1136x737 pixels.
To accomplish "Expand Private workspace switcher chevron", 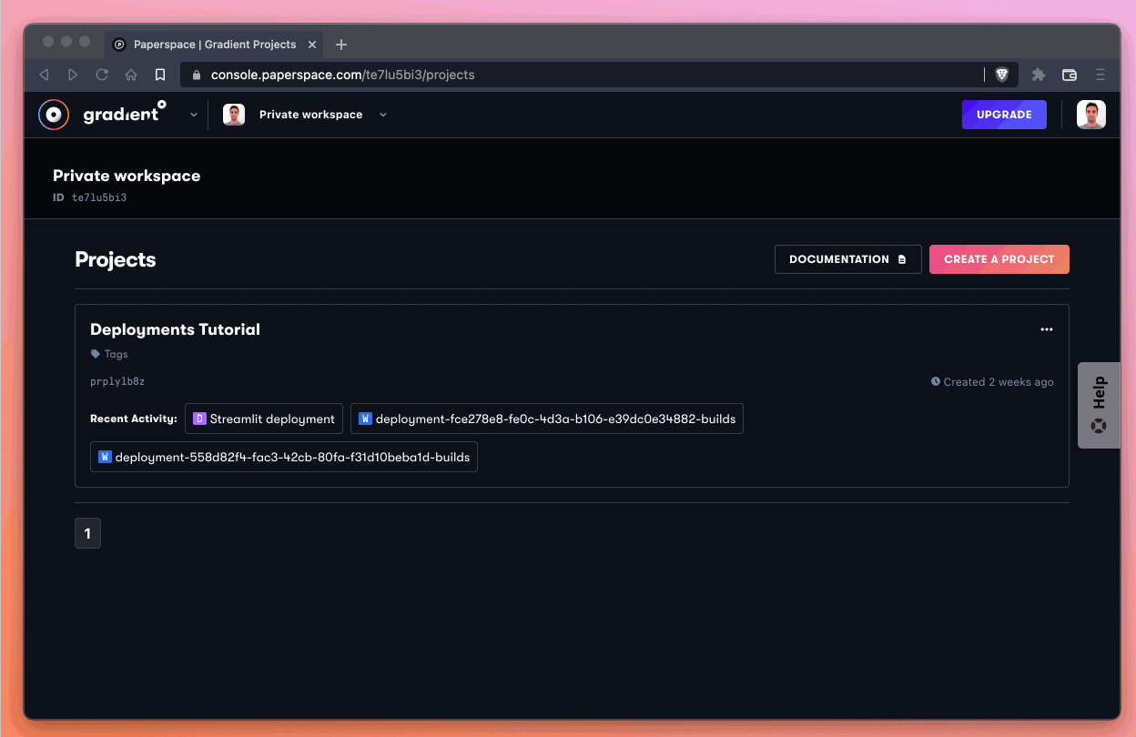I will coord(383,115).
